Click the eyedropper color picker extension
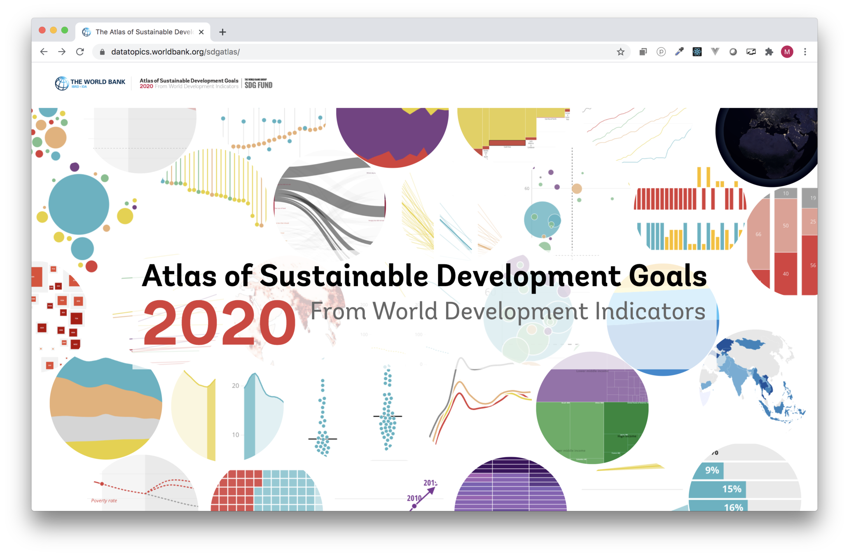 point(679,52)
